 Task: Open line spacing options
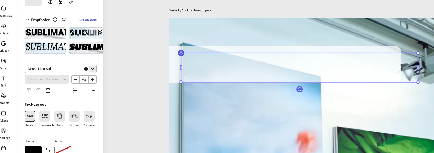[x=92, y=91]
